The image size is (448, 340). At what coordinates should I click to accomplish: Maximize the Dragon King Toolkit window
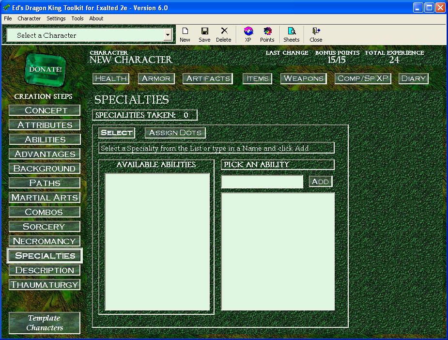(429, 7)
